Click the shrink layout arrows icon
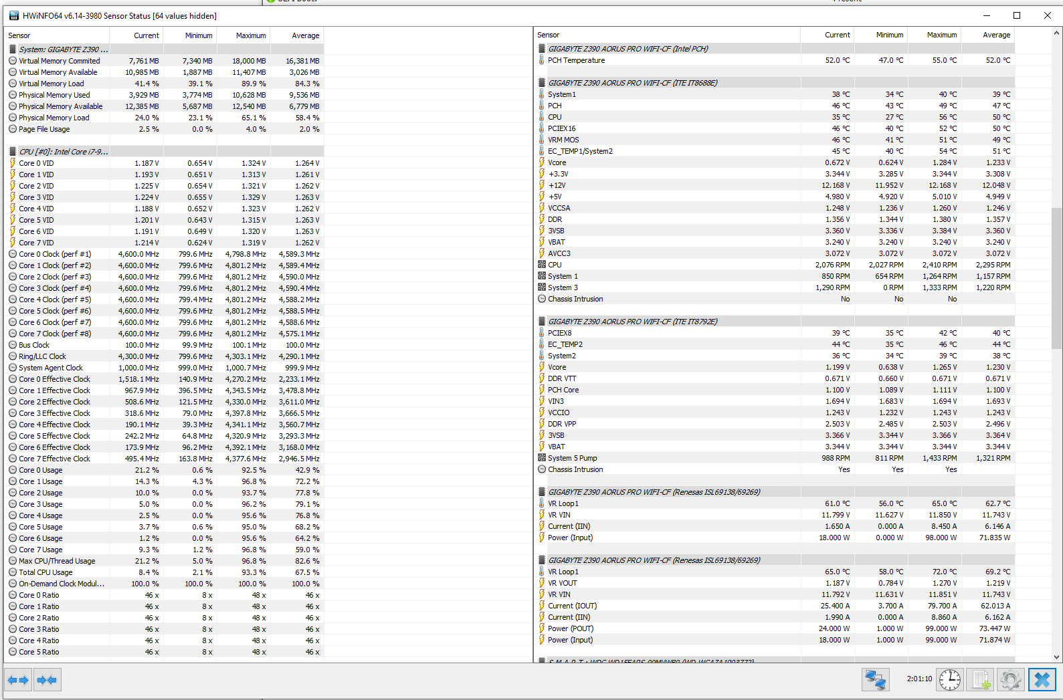Screen dimensions: 1063x700 [47, 680]
